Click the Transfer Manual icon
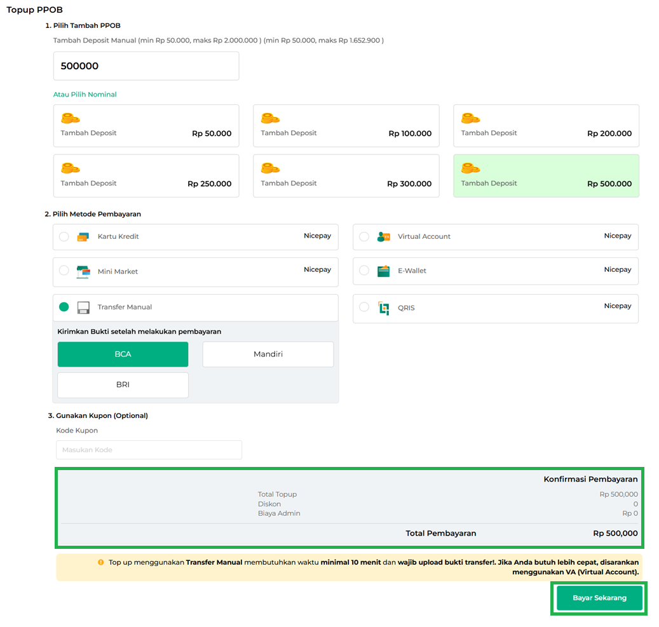The image size is (659, 627). click(x=83, y=307)
